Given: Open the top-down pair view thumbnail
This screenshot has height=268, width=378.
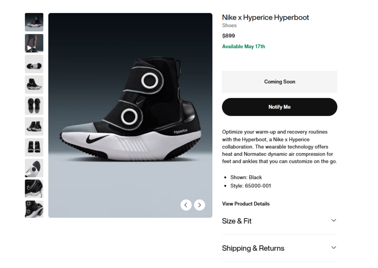Looking at the screenshot, I should pyautogui.click(x=34, y=105).
